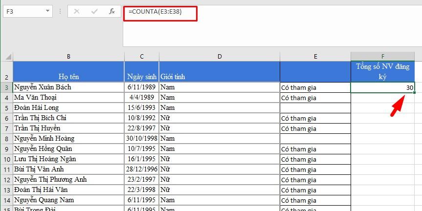
Task: Select column C header
Action: (x=141, y=57)
